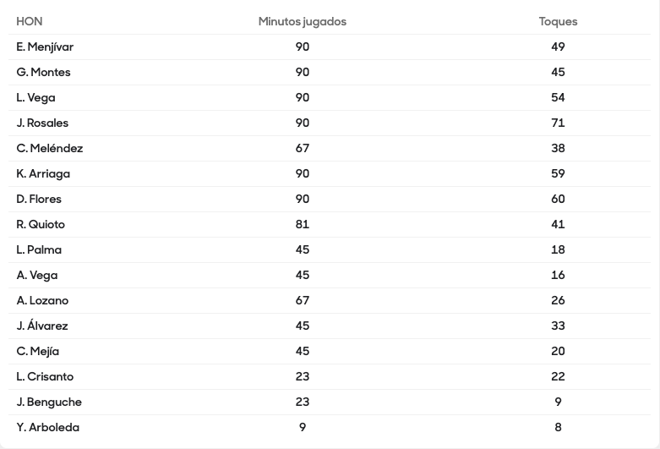Sort by Toques column header
The width and height of the screenshot is (660, 449).
pos(558,21)
